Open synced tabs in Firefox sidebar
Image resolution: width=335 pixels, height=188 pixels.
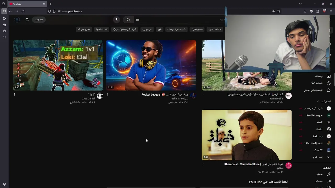[4, 25]
